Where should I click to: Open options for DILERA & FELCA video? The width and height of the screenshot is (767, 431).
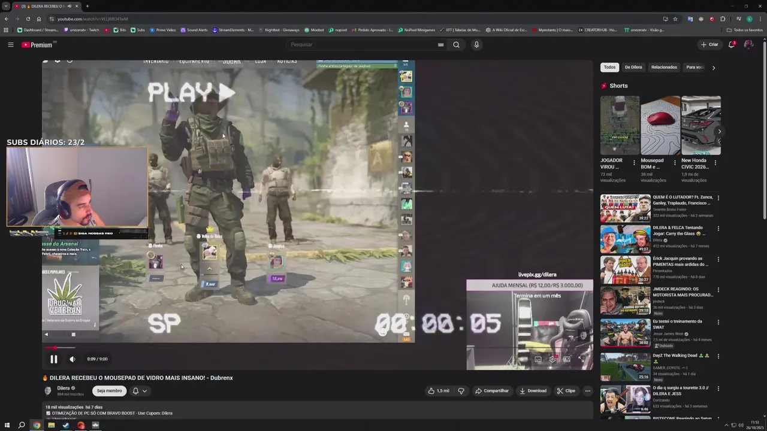718,229
